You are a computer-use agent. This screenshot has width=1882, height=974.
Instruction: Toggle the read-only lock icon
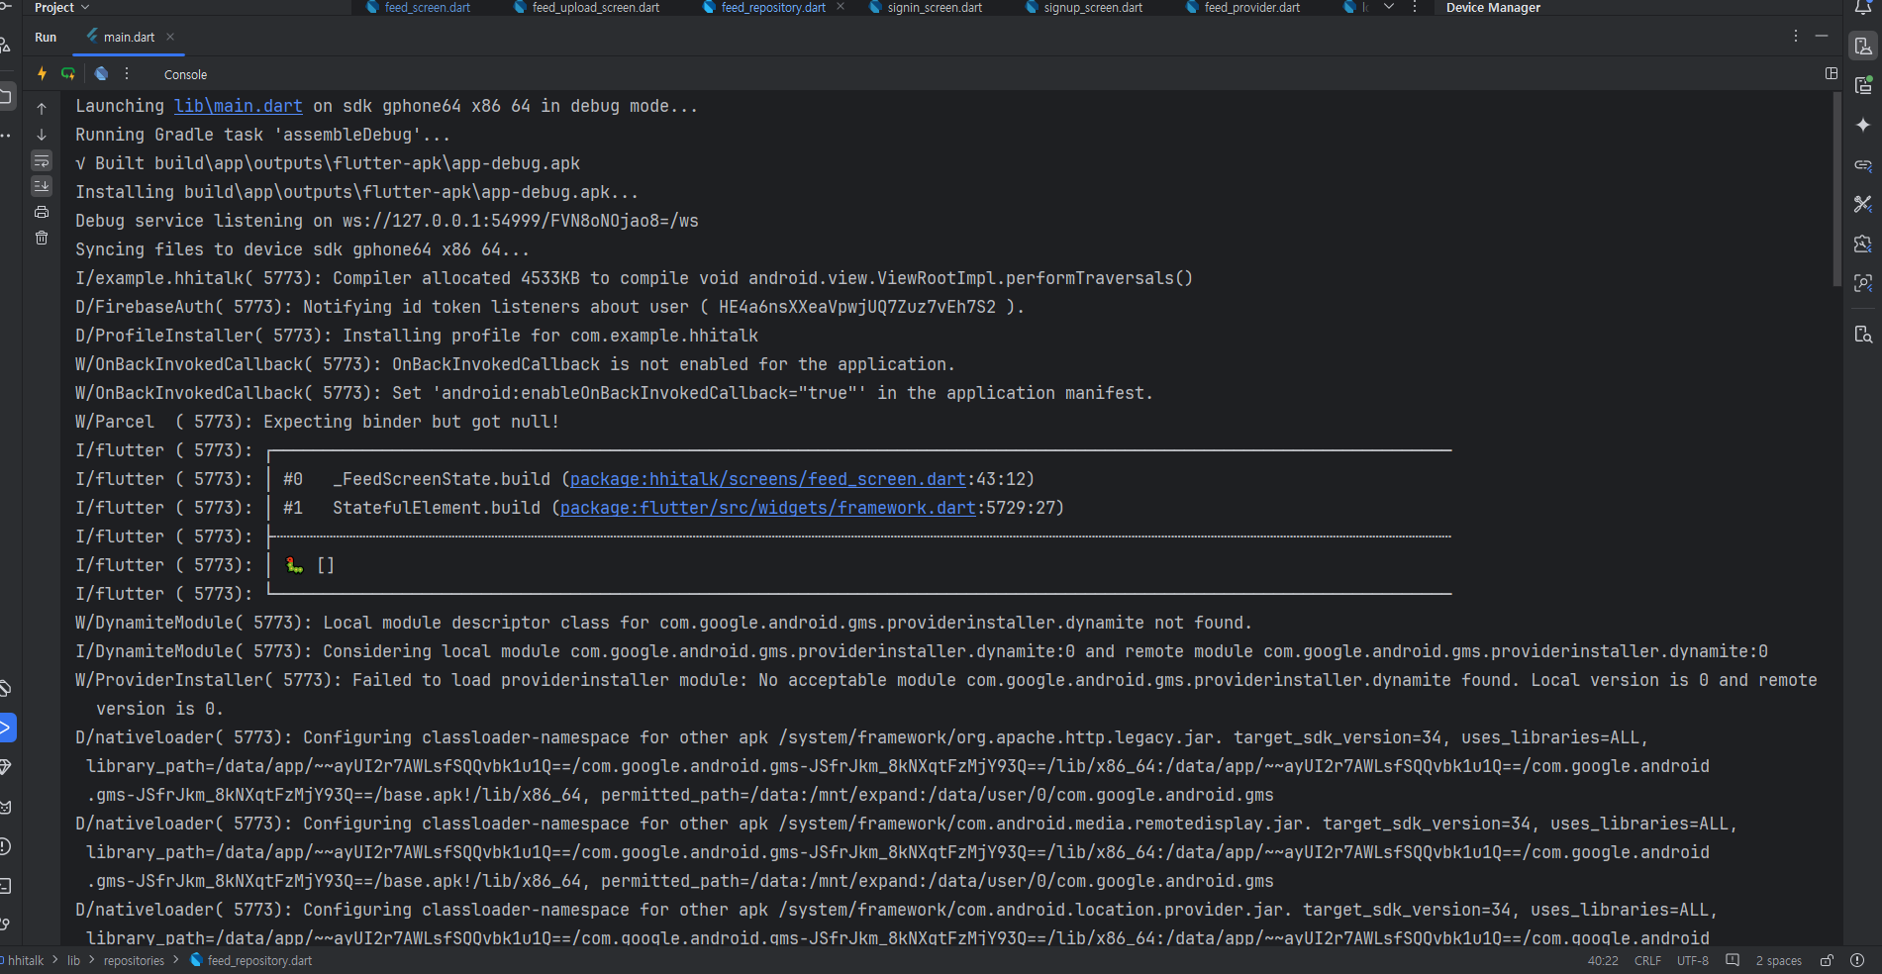pyautogui.click(x=1828, y=960)
